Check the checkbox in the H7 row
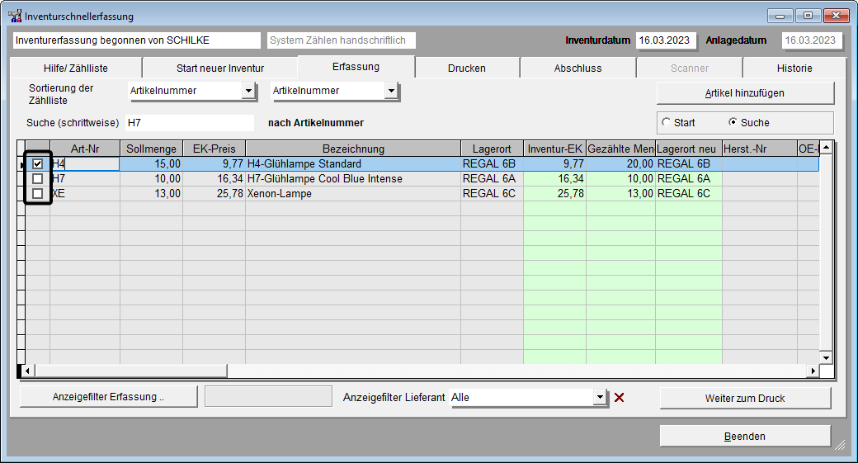858x463 pixels. coord(37,178)
